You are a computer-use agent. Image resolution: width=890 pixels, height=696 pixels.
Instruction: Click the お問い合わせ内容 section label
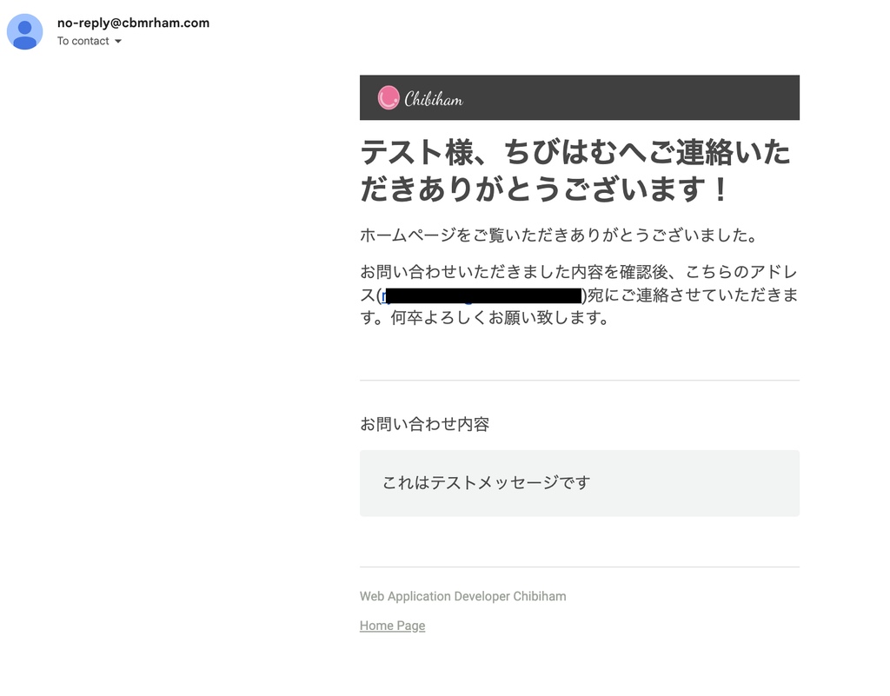(424, 424)
